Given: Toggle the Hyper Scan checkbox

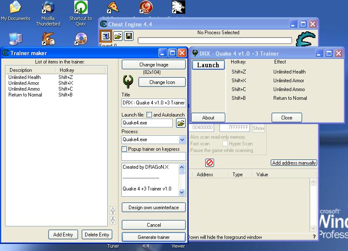Looking at the screenshot, I should [x=225, y=144].
